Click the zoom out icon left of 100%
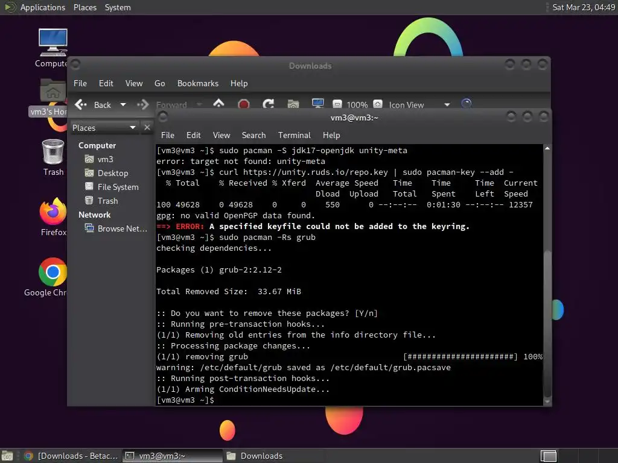This screenshot has width=618, height=463. click(337, 104)
